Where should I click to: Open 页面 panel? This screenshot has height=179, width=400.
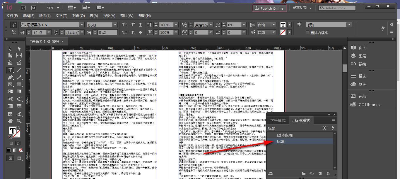tap(362, 48)
